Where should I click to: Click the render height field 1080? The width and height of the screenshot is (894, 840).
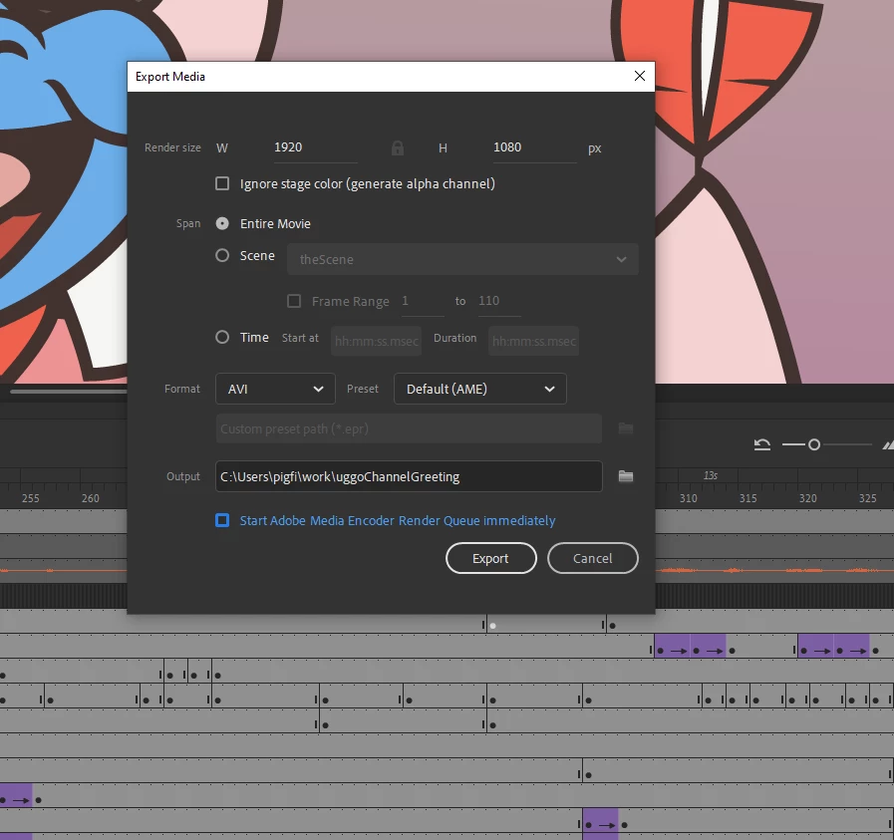pyautogui.click(x=535, y=147)
